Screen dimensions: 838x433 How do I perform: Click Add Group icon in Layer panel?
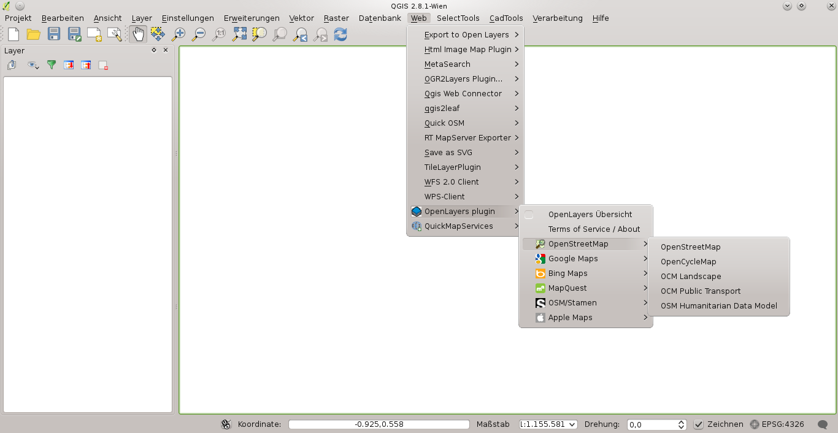[12, 65]
